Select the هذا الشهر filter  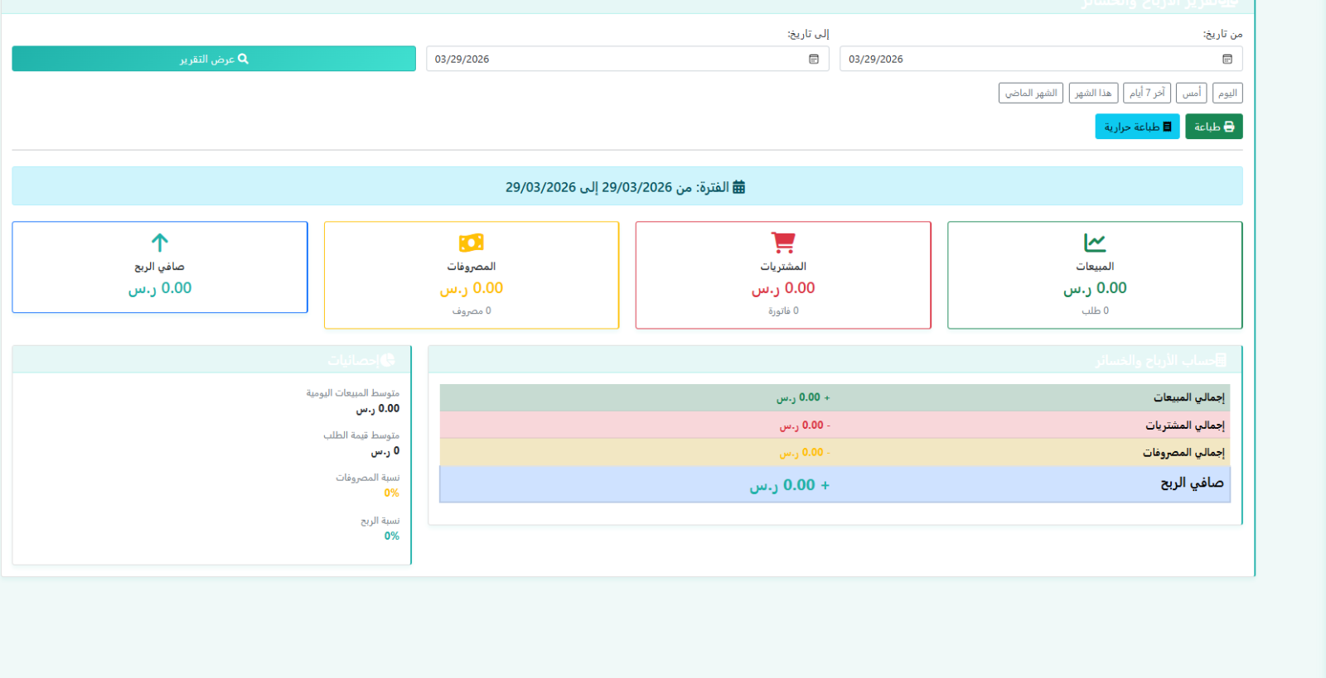pyautogui.click(x=1093, y=93)
